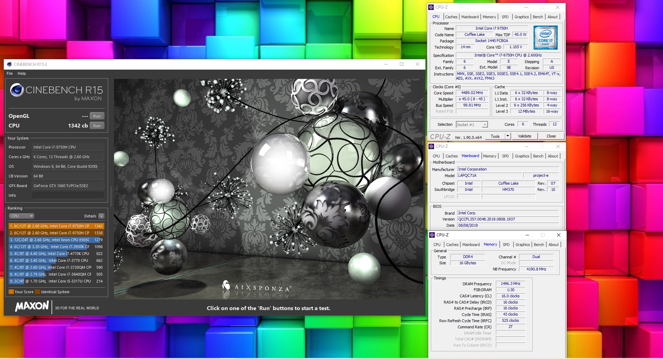Select Memory tab in middle CPU-Z window
Viewport: 663px width, 359px height.
[x=490, y=156]
